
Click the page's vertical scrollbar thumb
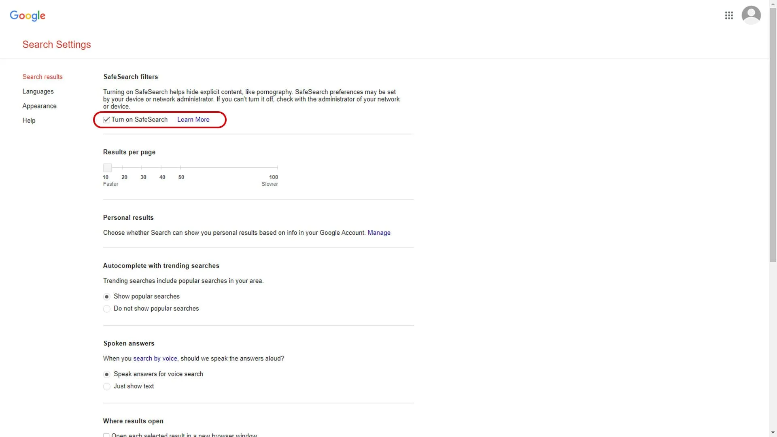(x=773, y=136)
